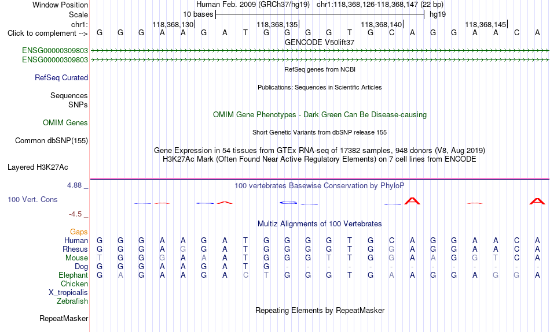
Task: Click the T base in the Dog row
Action: (x=245, y=267)
